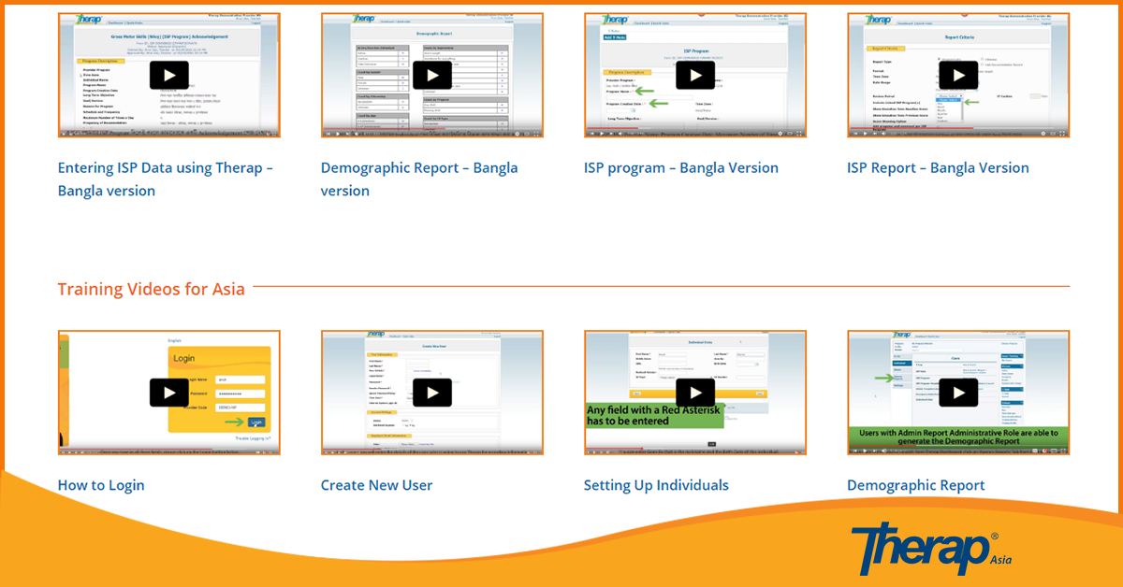Viewport: 1123px width, 587px height.
Task: Play the Entering ISP Data Bangla video
Action: point(168,76)
